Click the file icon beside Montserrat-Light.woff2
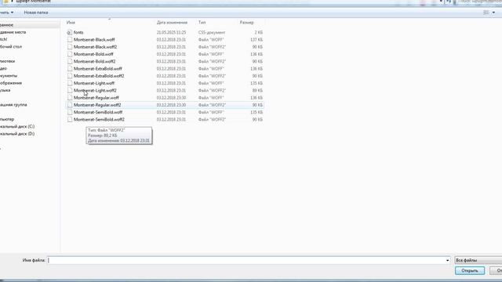502x282 pixels. click(x=70, y=91)
